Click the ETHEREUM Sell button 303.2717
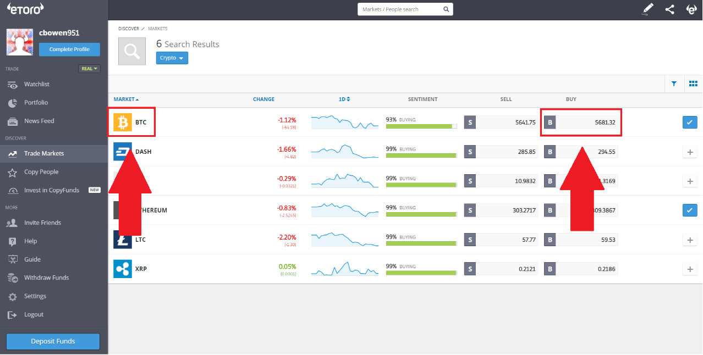Screen dimensions: 703x355 (x=501, y=210)
